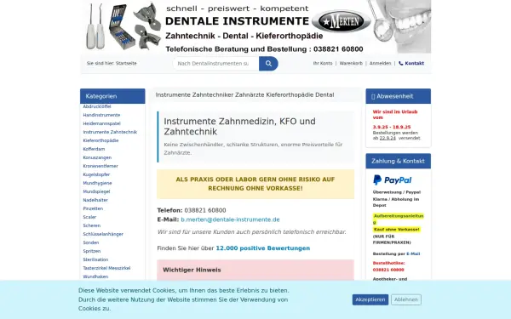511x319 pixels.
Task: Open Spritzen category
Action: pos(92,251)
